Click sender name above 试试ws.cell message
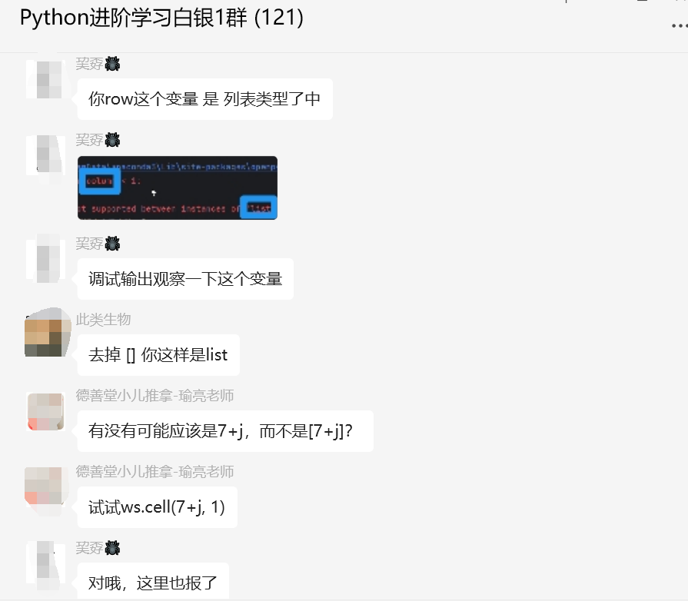The height and width of the screenshot is (601, 688). 155,472
